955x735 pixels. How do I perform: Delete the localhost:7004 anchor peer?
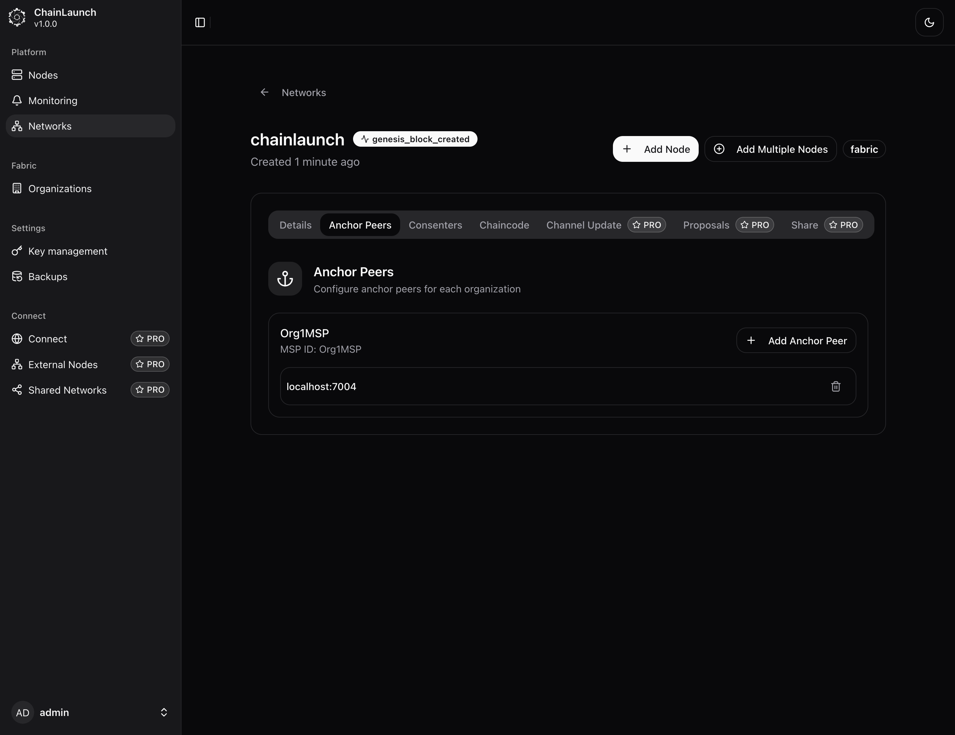coord(835,387)
